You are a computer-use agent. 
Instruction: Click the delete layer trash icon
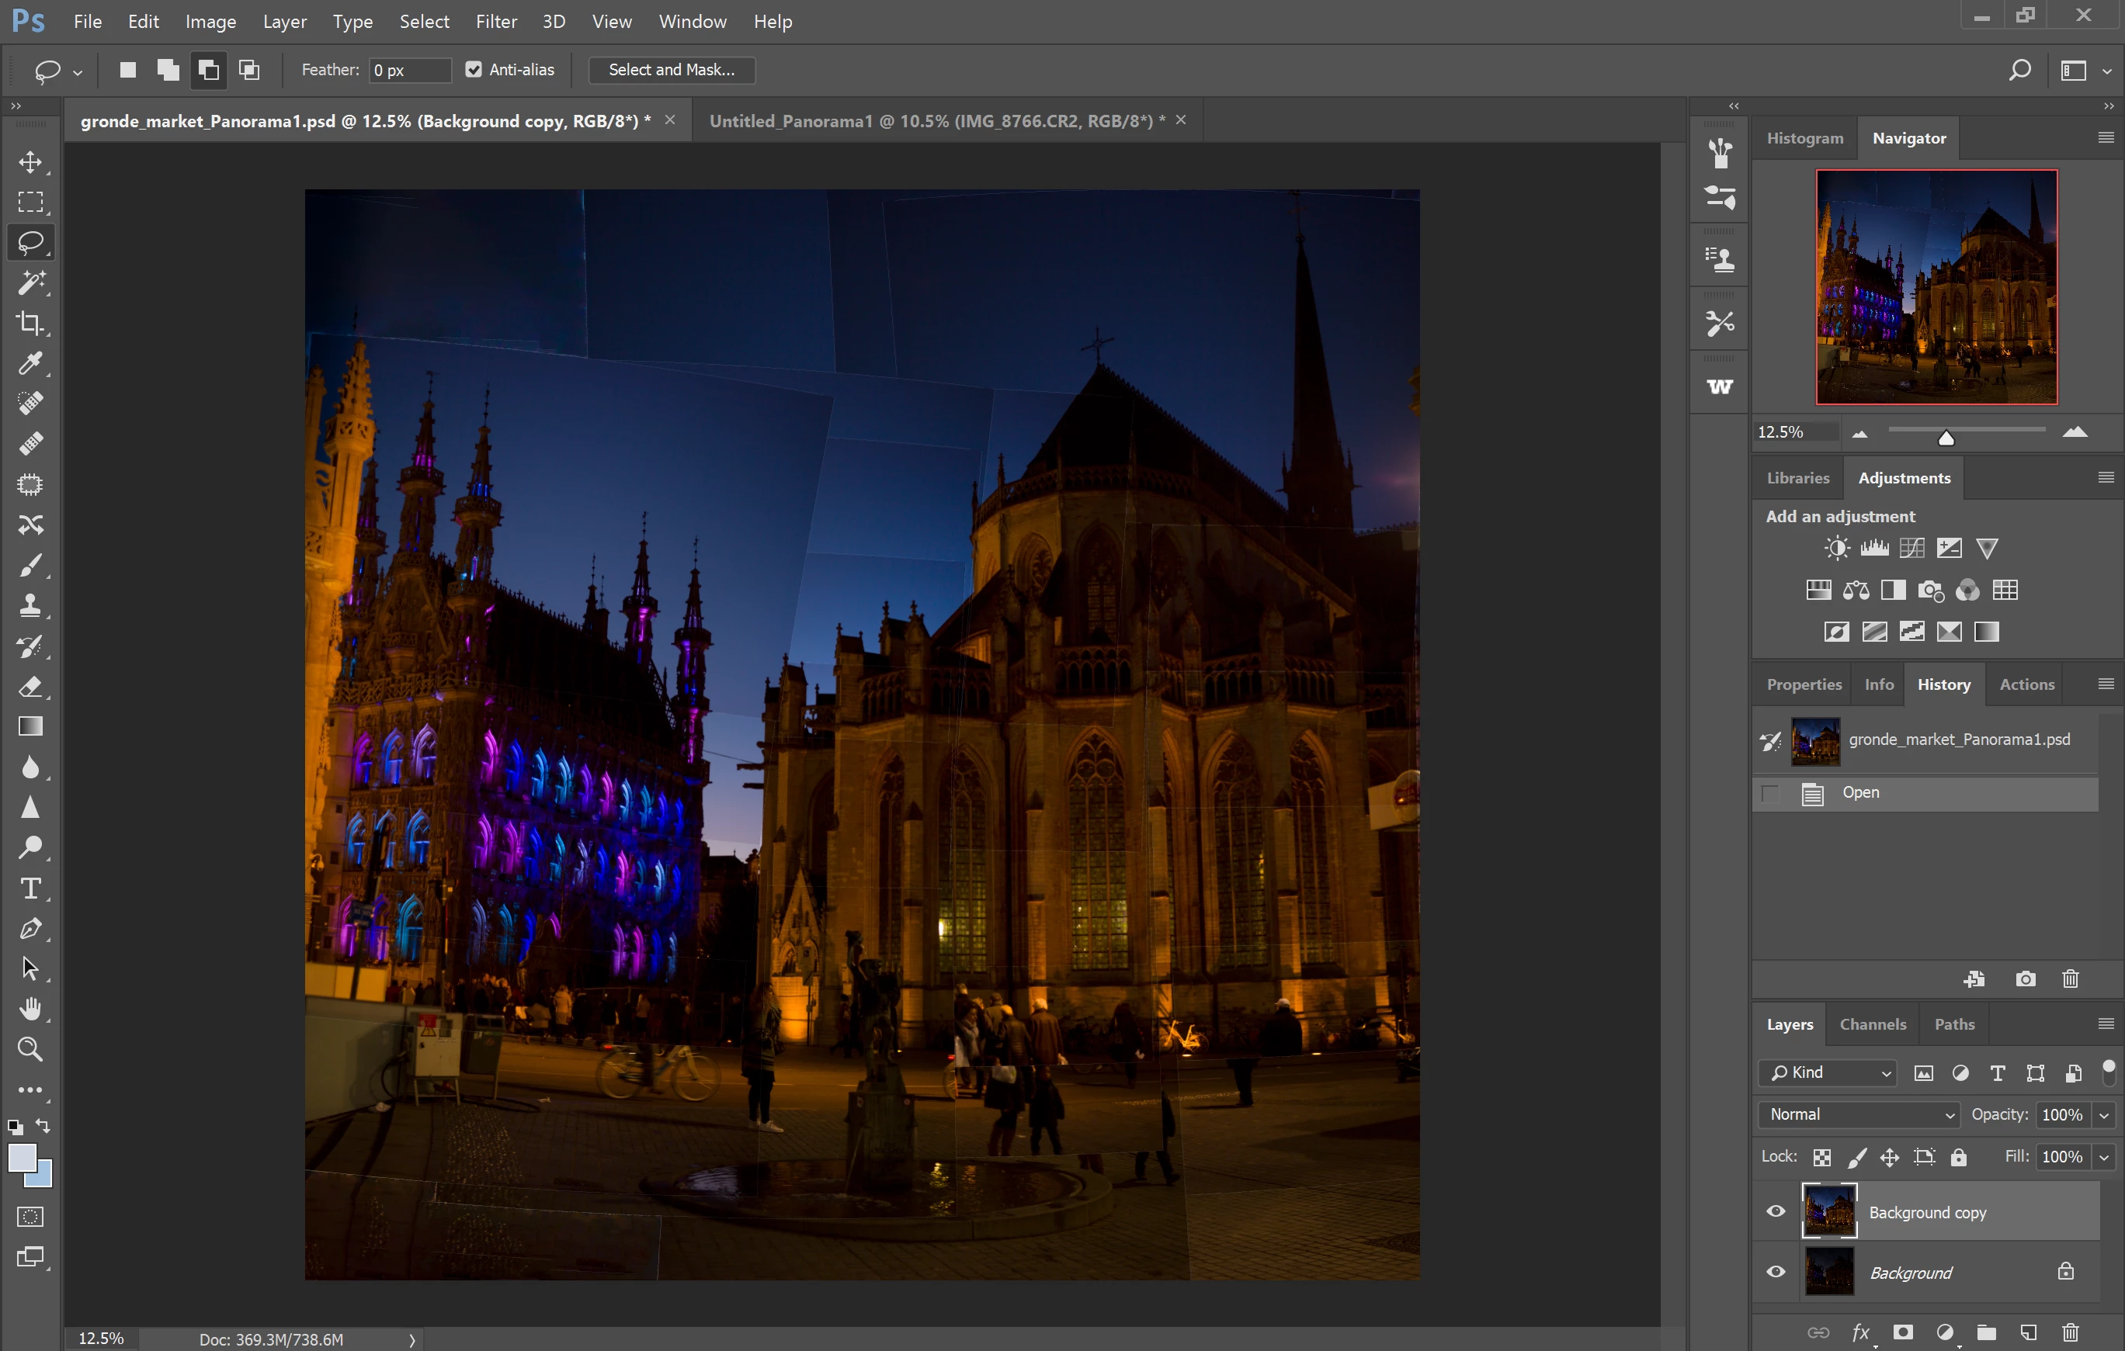coord(2069,1332)
